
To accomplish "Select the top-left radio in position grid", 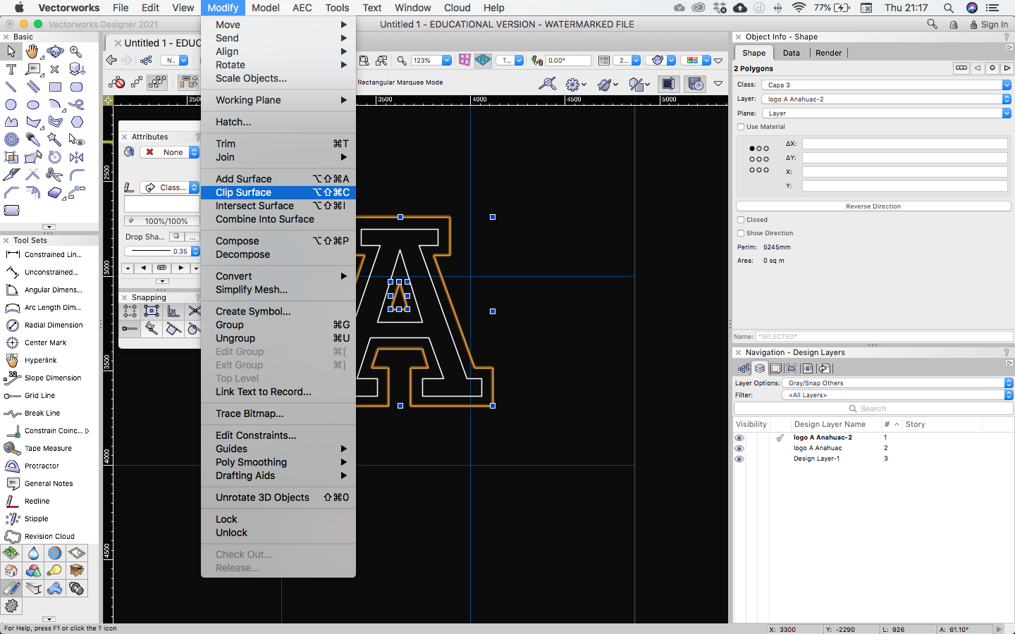I will click(752, 149).
